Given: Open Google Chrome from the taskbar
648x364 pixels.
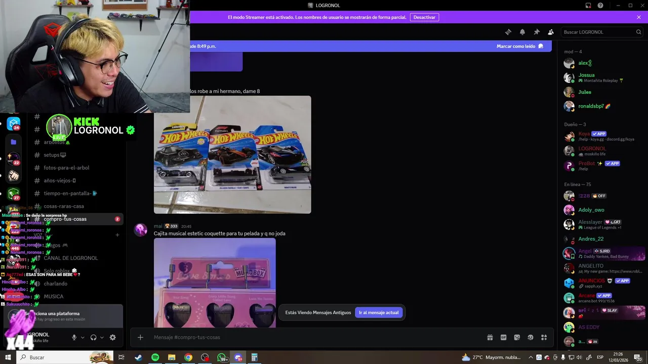Looking at the screenshot, I should [188, 357].
